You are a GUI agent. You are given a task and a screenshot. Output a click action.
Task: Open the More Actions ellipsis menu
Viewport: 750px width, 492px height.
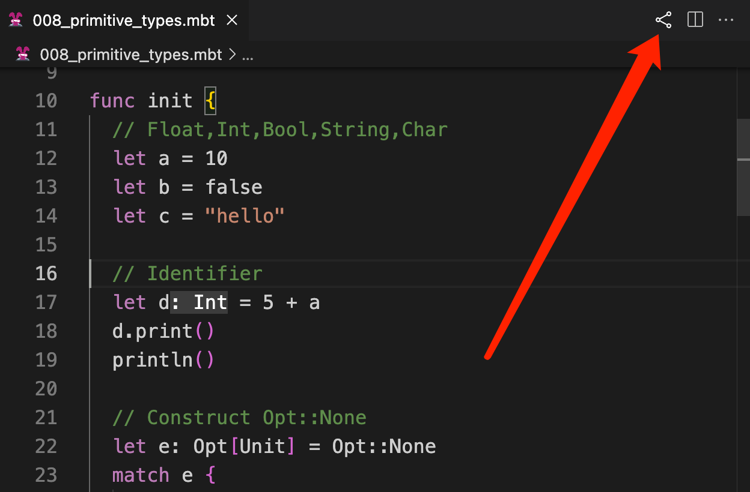pos(726,20)
